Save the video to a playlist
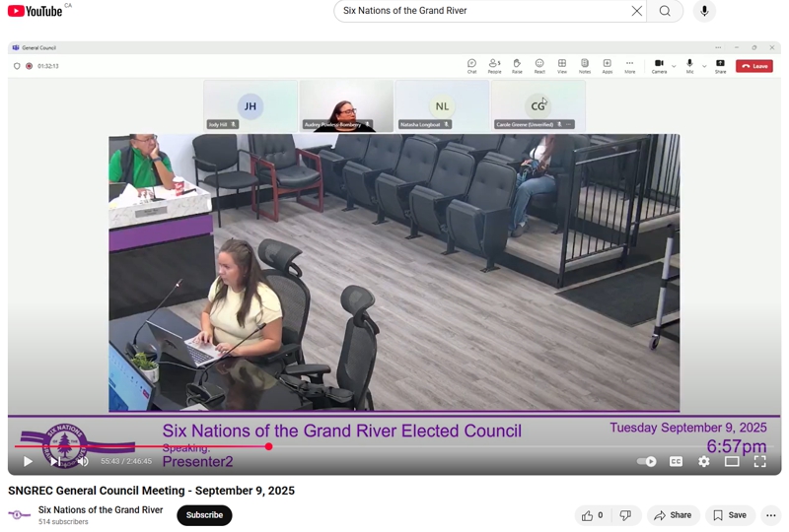Image resolution: width=789 pixels, height=532 pixels. [730, 515]
